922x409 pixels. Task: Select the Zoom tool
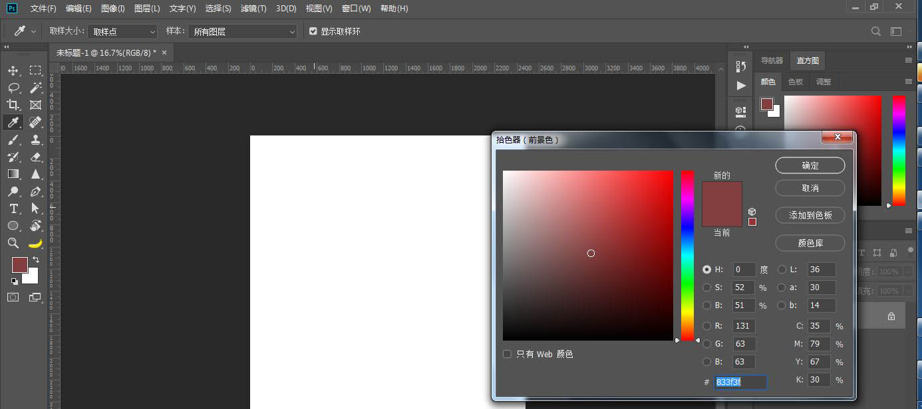click(13, 243)
